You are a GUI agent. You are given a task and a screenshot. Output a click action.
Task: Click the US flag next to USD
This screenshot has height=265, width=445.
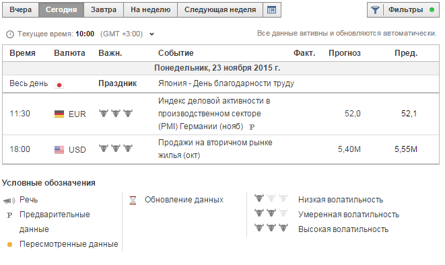tap(59, 149)
